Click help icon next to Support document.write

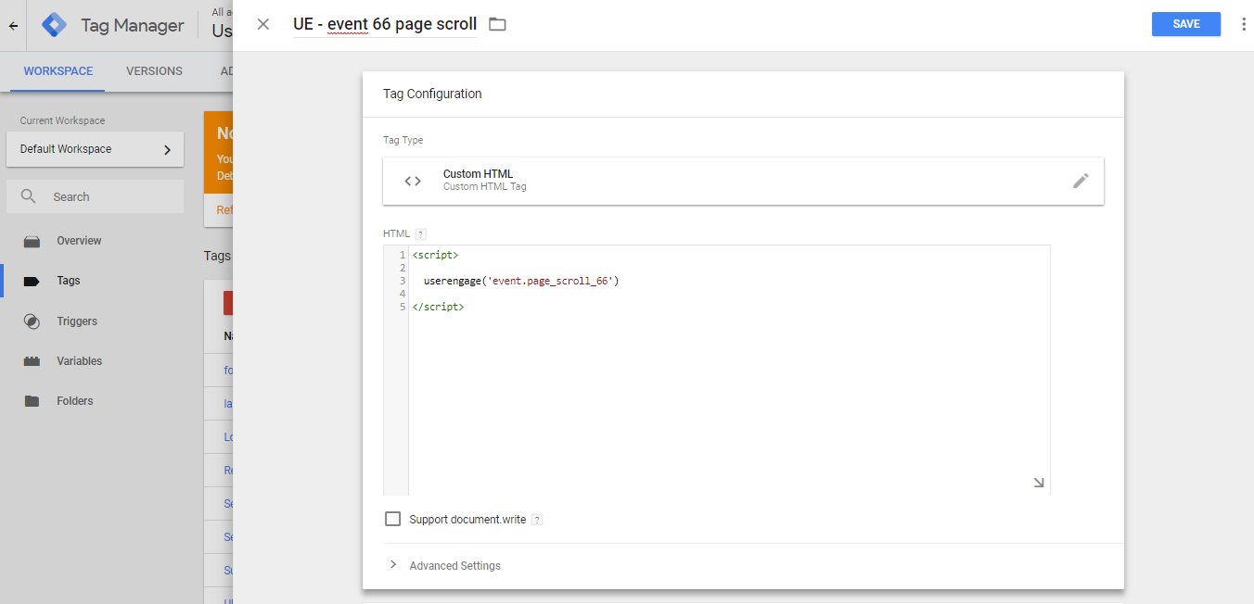point(537,520)
